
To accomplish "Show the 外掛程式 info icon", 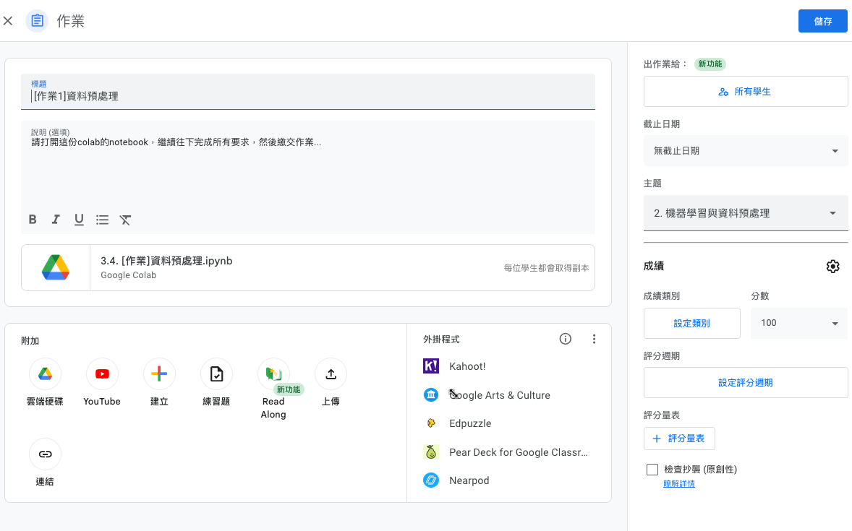I will (565, 339).
